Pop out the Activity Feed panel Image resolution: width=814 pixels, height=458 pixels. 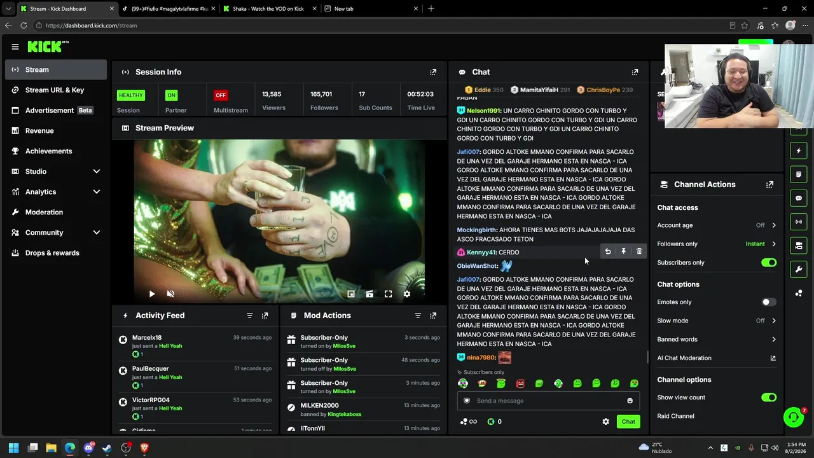tap(265, 316)
